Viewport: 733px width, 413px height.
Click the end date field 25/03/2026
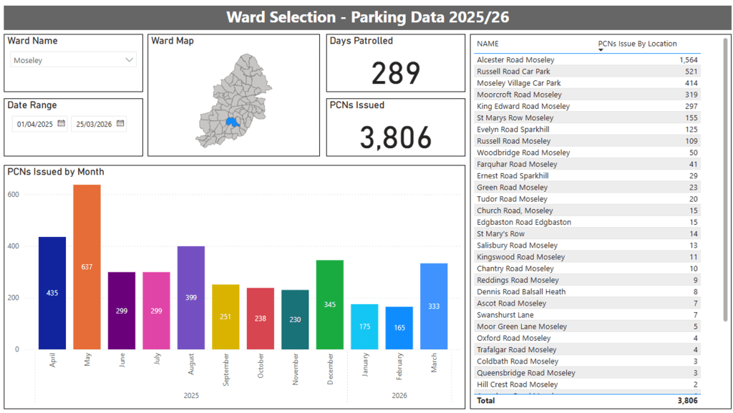click(93, 124)
